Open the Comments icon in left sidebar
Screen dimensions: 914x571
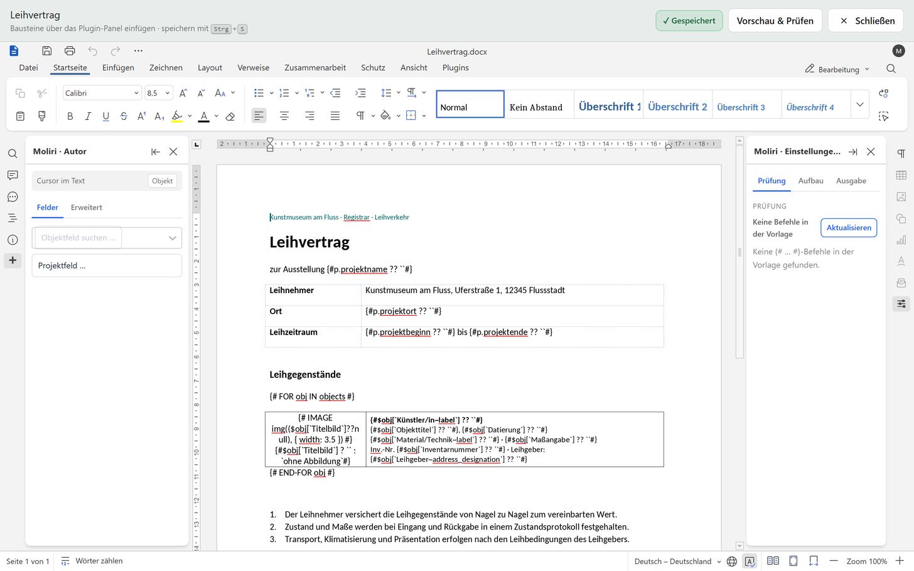pyautogui.click(x=13, y=175)
